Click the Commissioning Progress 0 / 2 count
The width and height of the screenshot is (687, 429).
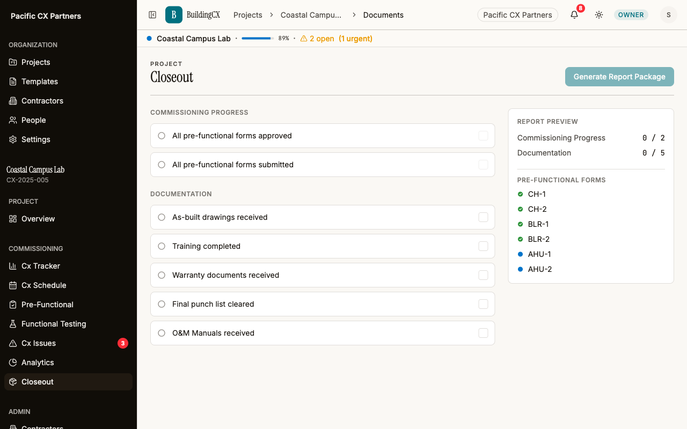654,138
